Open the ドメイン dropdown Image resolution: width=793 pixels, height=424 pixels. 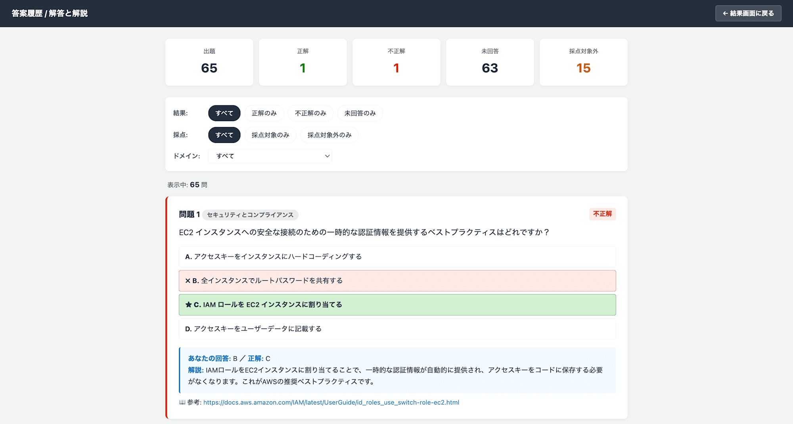(270, 156)
